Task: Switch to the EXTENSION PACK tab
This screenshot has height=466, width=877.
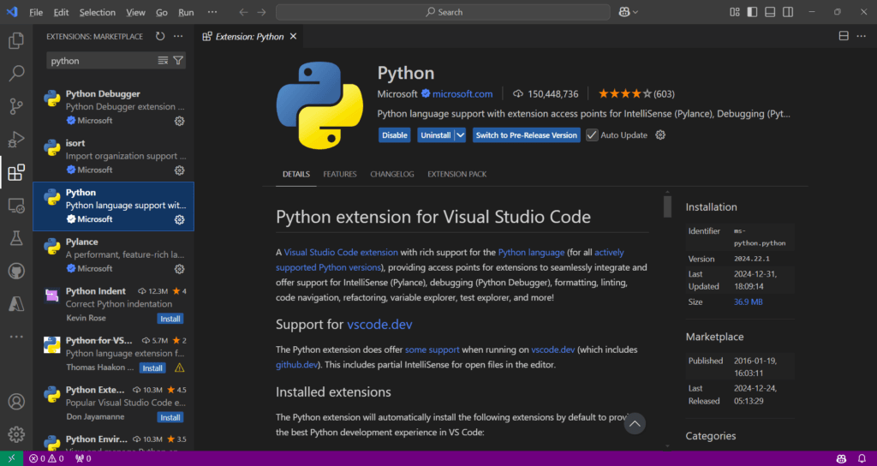Action: pyautogui.click(x=457, y=175)
